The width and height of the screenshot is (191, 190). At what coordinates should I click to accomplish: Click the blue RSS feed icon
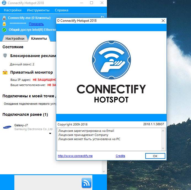[x=87, y=183]
